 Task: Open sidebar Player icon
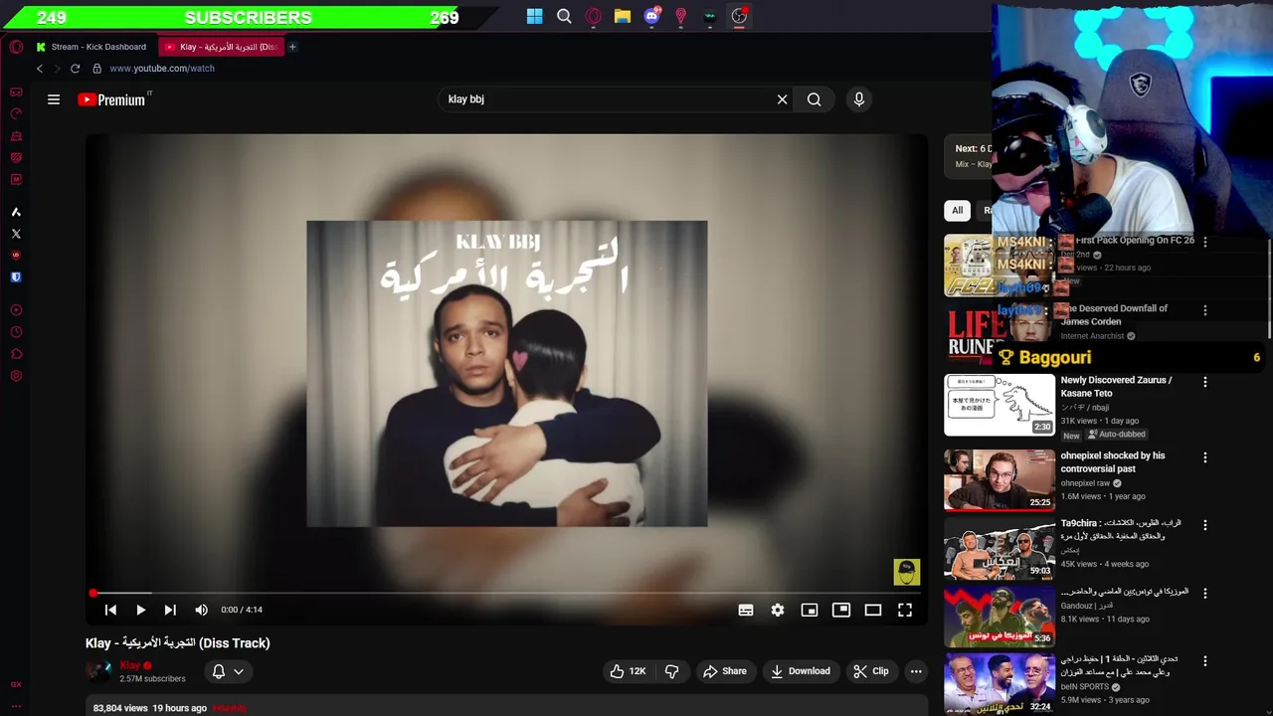tap(16, 310)
